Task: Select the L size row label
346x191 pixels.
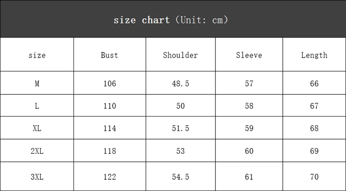Action: point(37,105)
